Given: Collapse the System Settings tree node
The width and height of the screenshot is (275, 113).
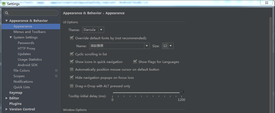Looking at the screenshot, I should point(11,37).
